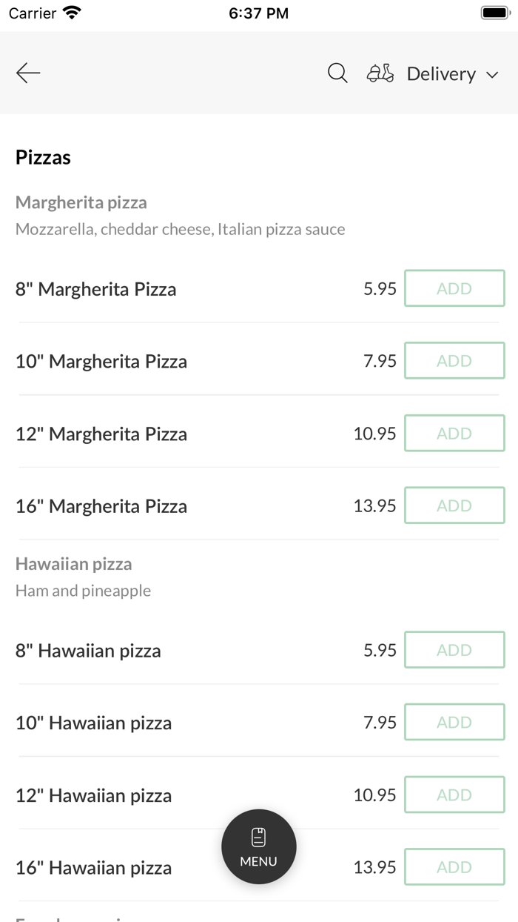This screenshot has width=518, height=922.
Task: Tap the back arrow icon
Action: 28,73
